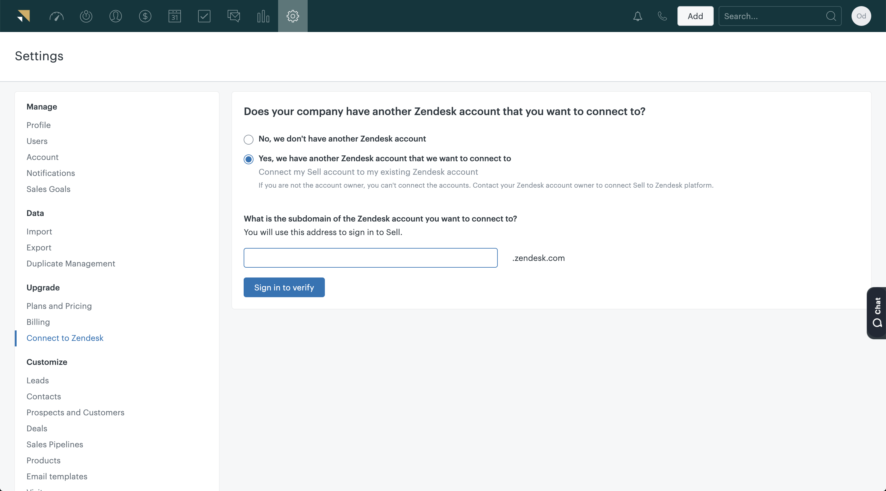The width and height of the screenshot is (886, 491).
Task: Select the contacts/person icon
Action: point(115,16)
